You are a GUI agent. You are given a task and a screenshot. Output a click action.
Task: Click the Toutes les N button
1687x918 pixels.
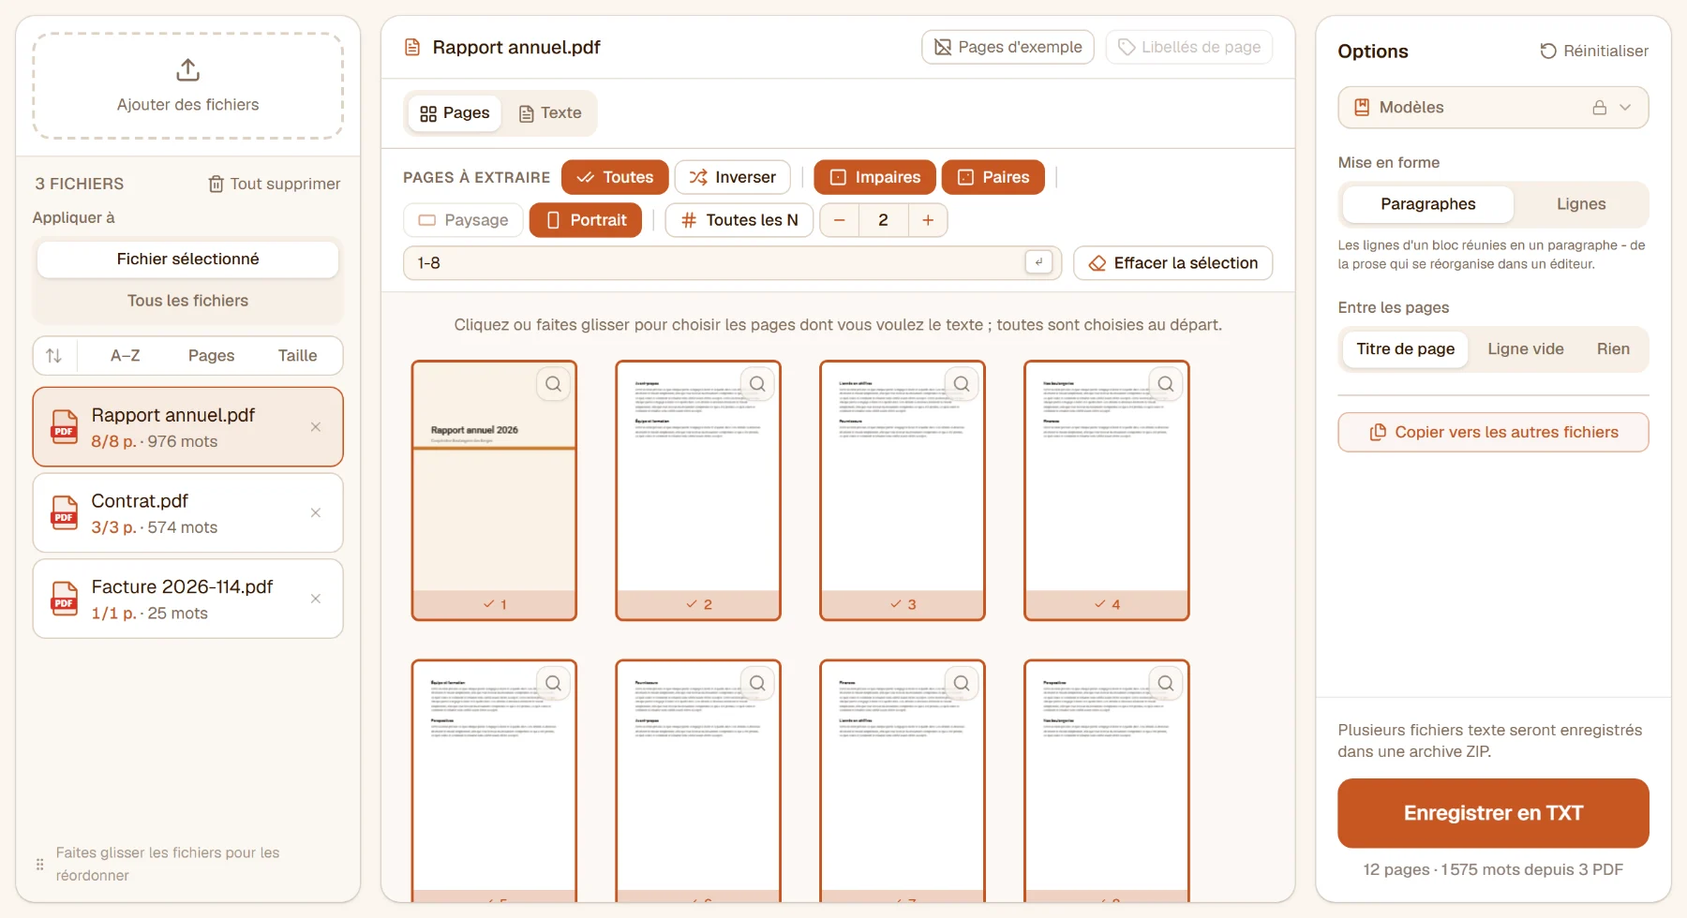(x=739, y=220)
